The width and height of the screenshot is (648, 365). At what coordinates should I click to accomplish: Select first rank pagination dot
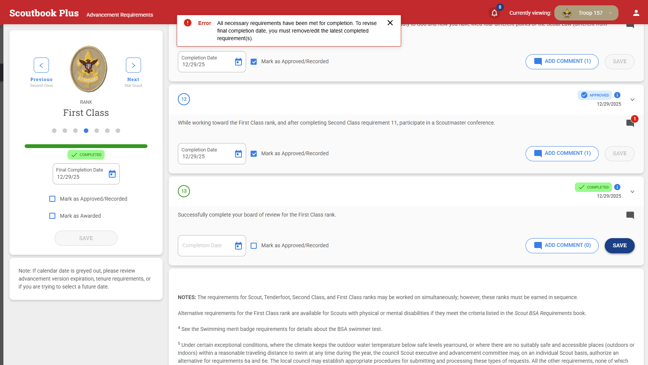point(54,131)
